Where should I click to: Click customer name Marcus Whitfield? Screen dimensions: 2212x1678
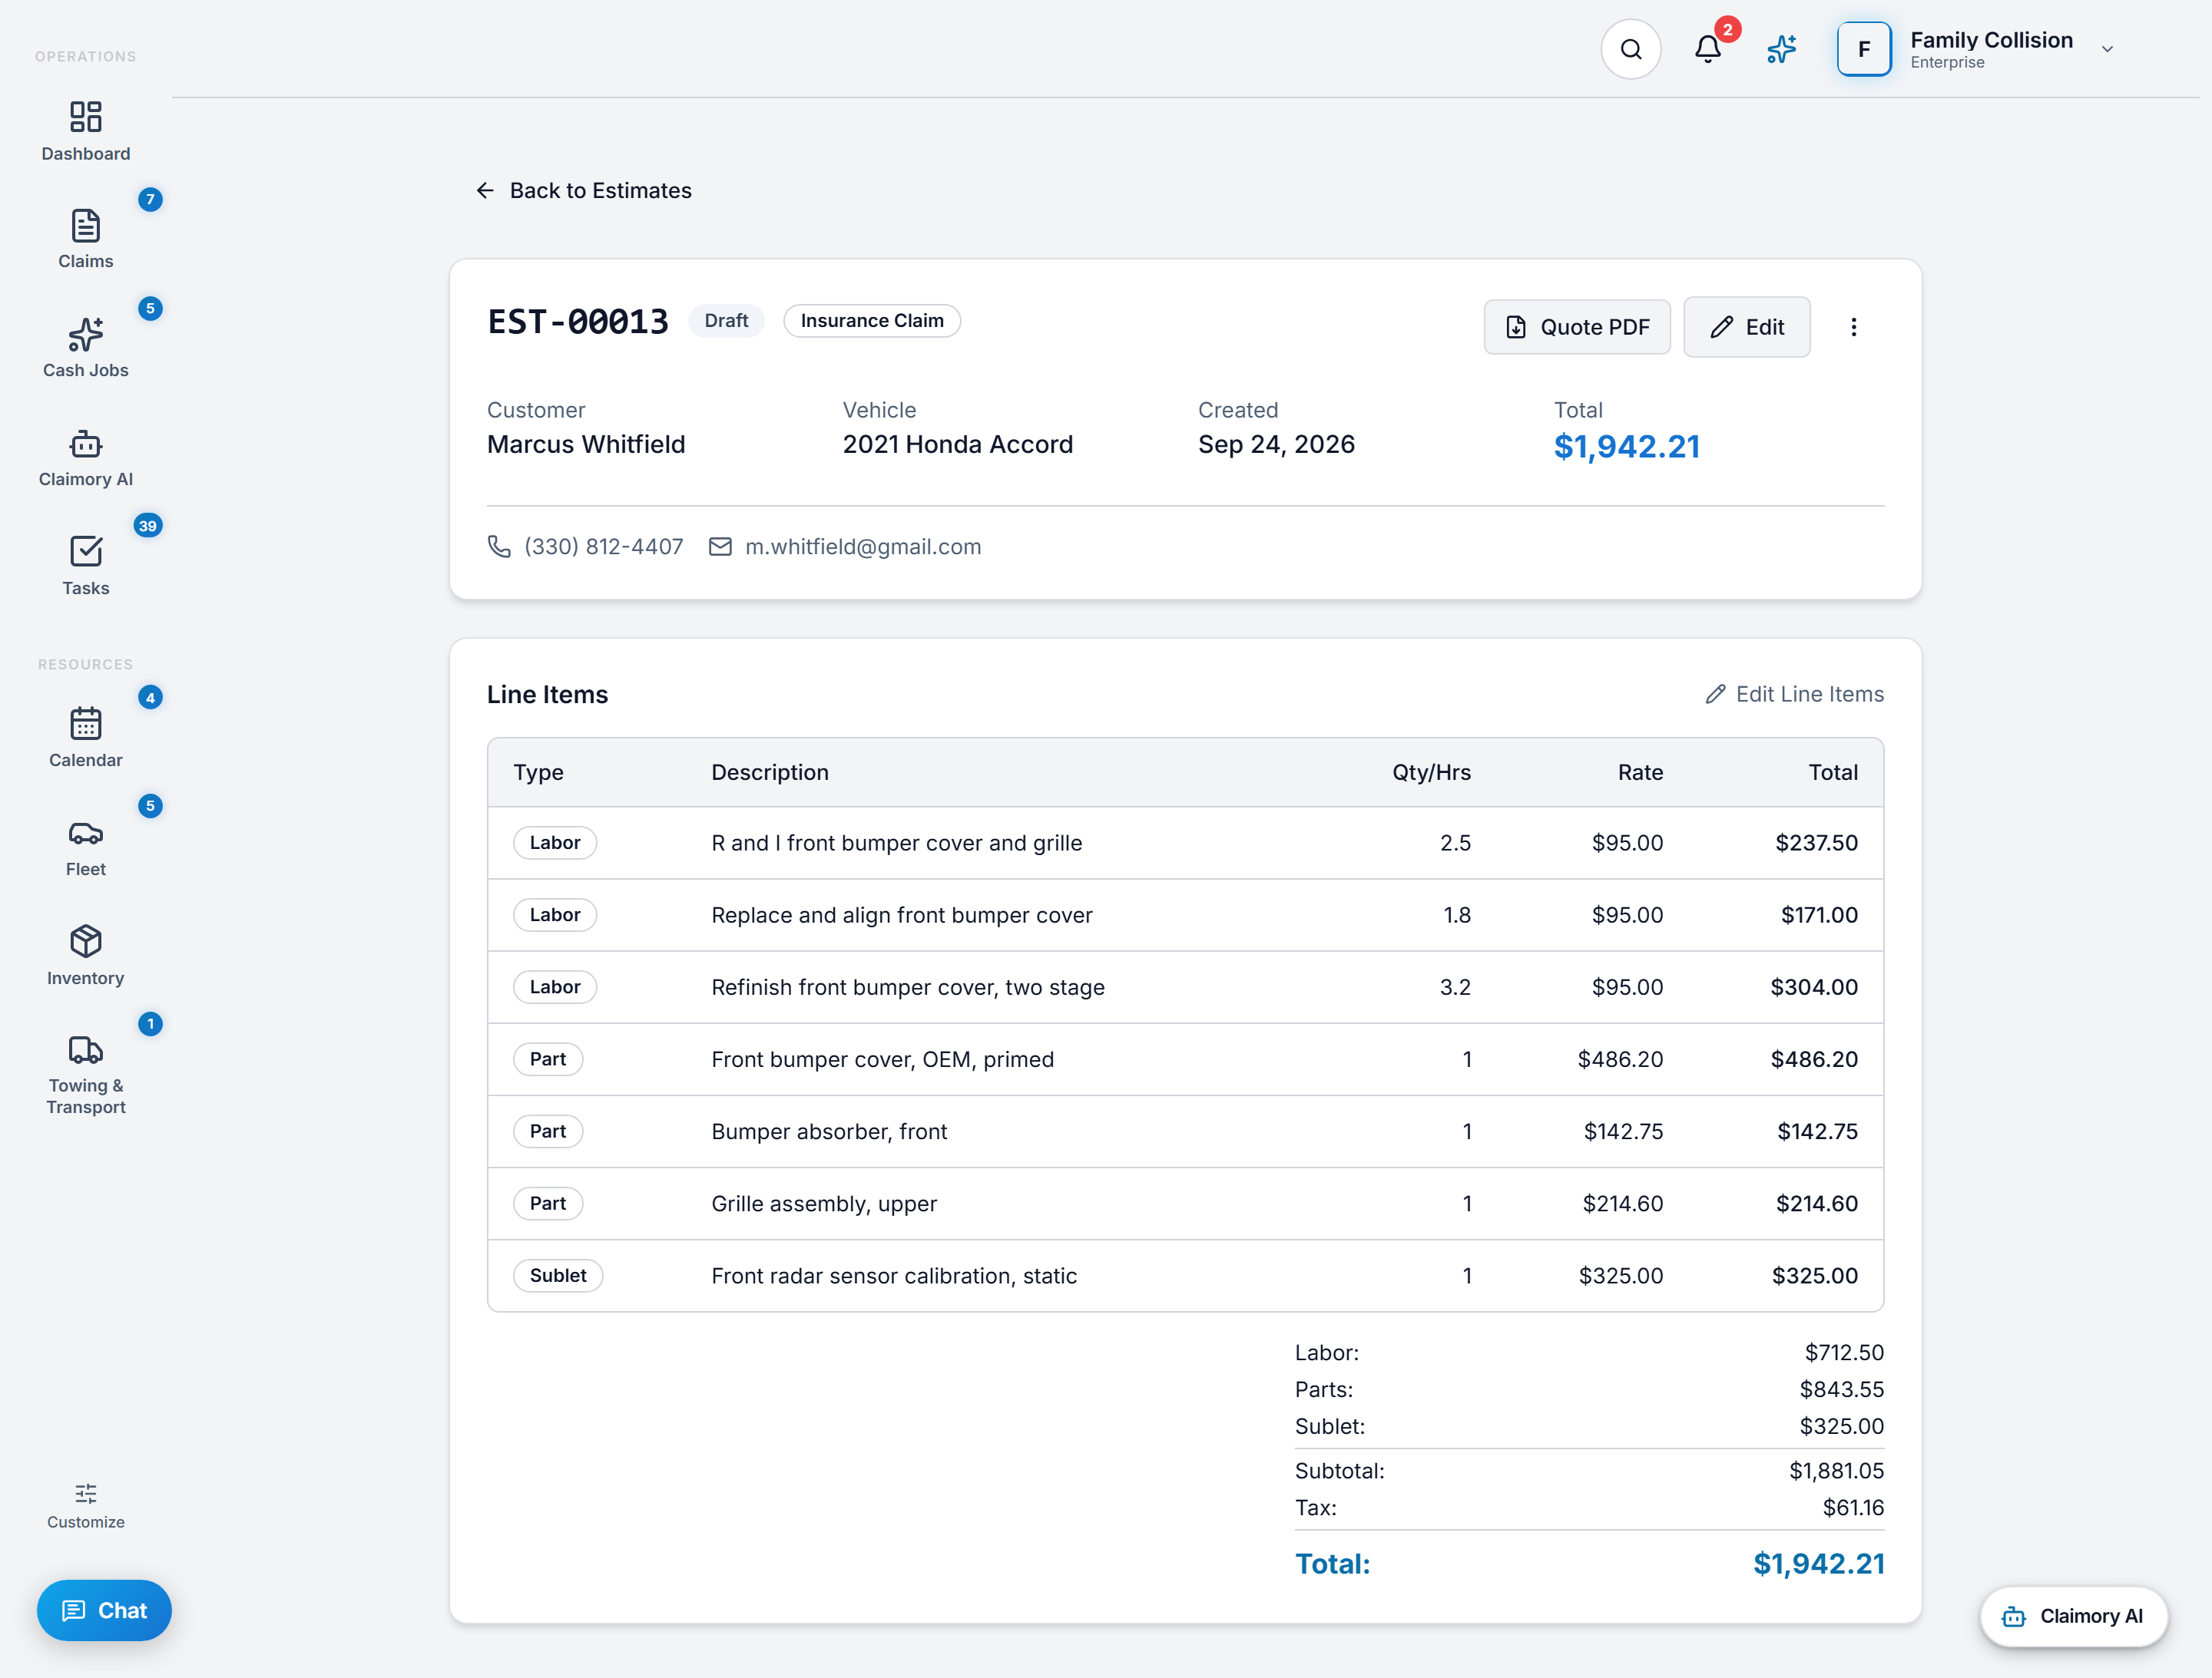point(586,444)
